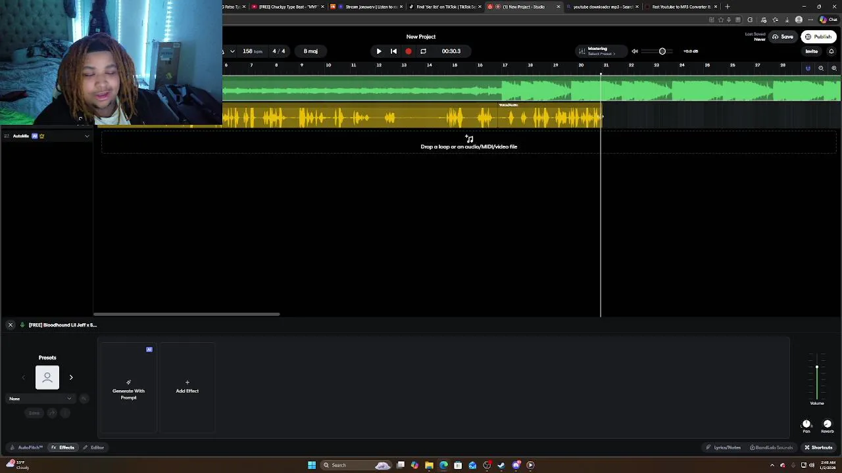The width and height of the screenshot is (842, 473).
Task: Click the AutoMix label
Action: coord(20,136)
